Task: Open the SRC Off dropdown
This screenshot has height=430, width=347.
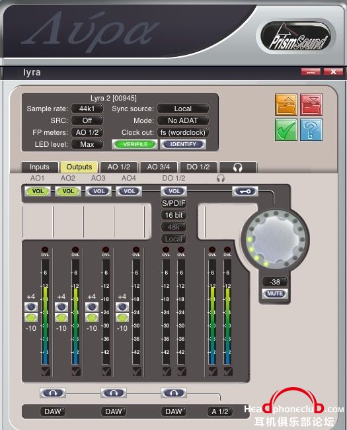Action: 87,120
